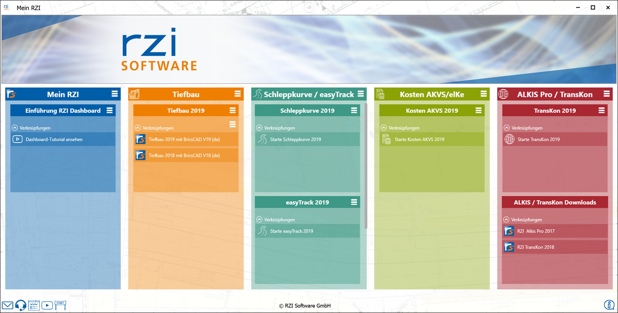
Task: Click the email envelope icon
Action: coord(7,305)
